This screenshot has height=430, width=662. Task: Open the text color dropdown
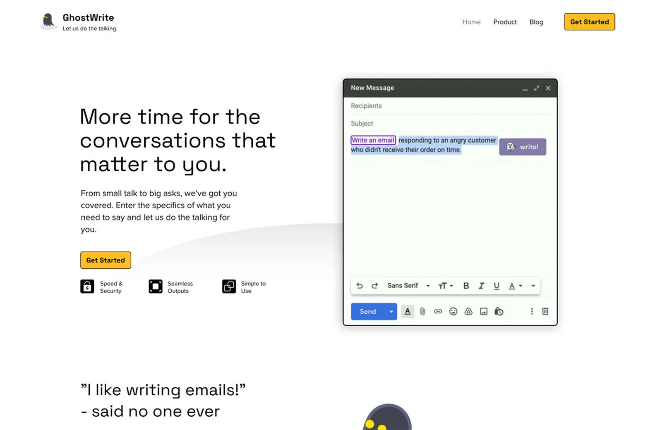click(x=515, y=286)
